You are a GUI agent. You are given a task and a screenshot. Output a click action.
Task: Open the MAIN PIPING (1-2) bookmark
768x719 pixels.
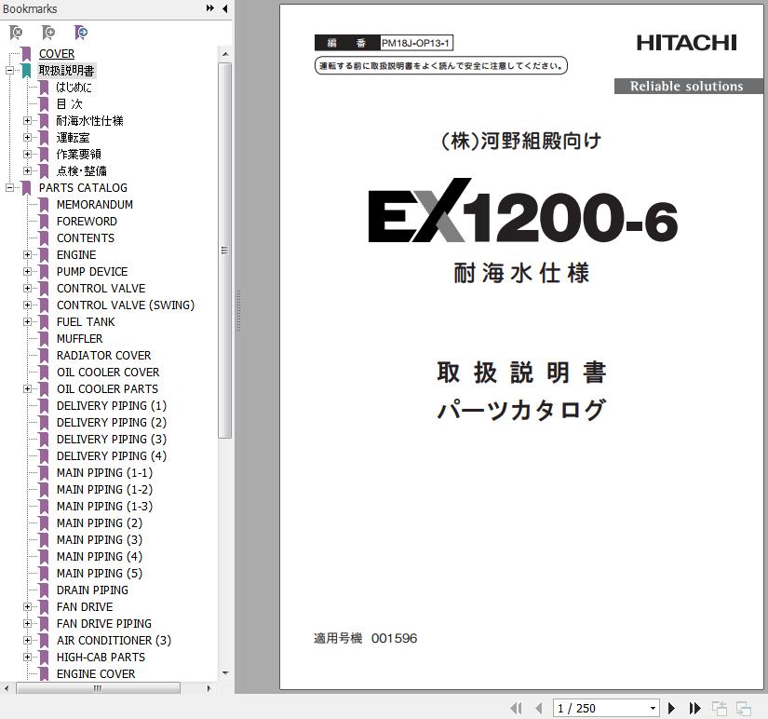105,489
